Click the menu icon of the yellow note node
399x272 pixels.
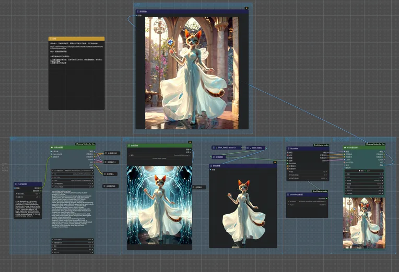50,39
